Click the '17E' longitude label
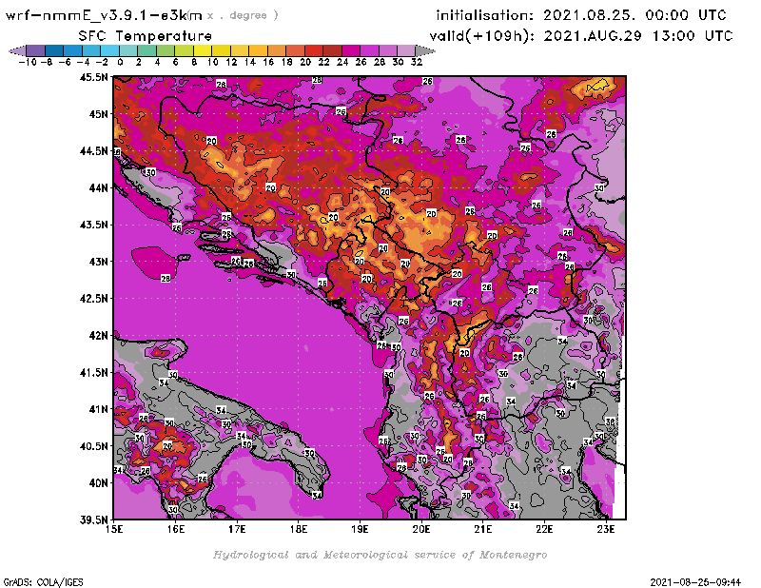 point(237,529)
